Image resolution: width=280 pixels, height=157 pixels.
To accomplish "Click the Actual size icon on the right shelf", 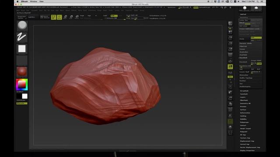I will coord(230,44).
